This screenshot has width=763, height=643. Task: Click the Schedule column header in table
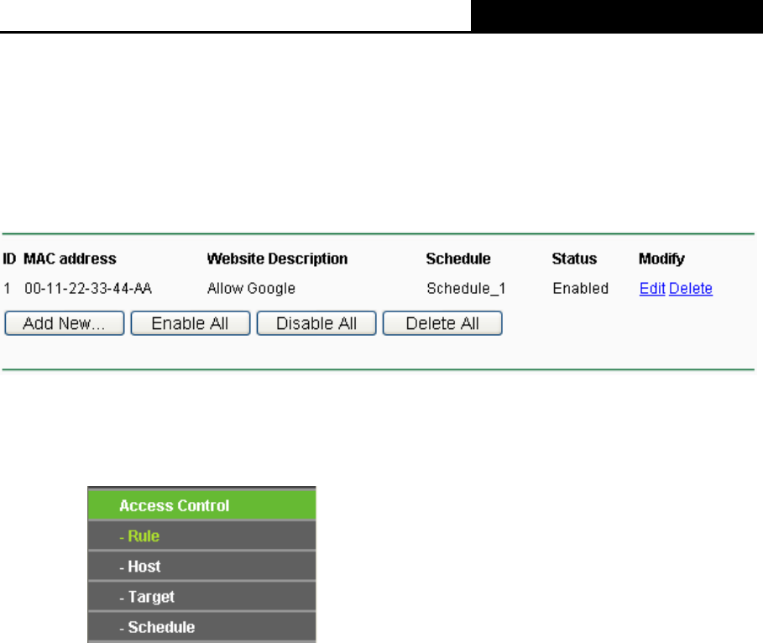[458, 259]
